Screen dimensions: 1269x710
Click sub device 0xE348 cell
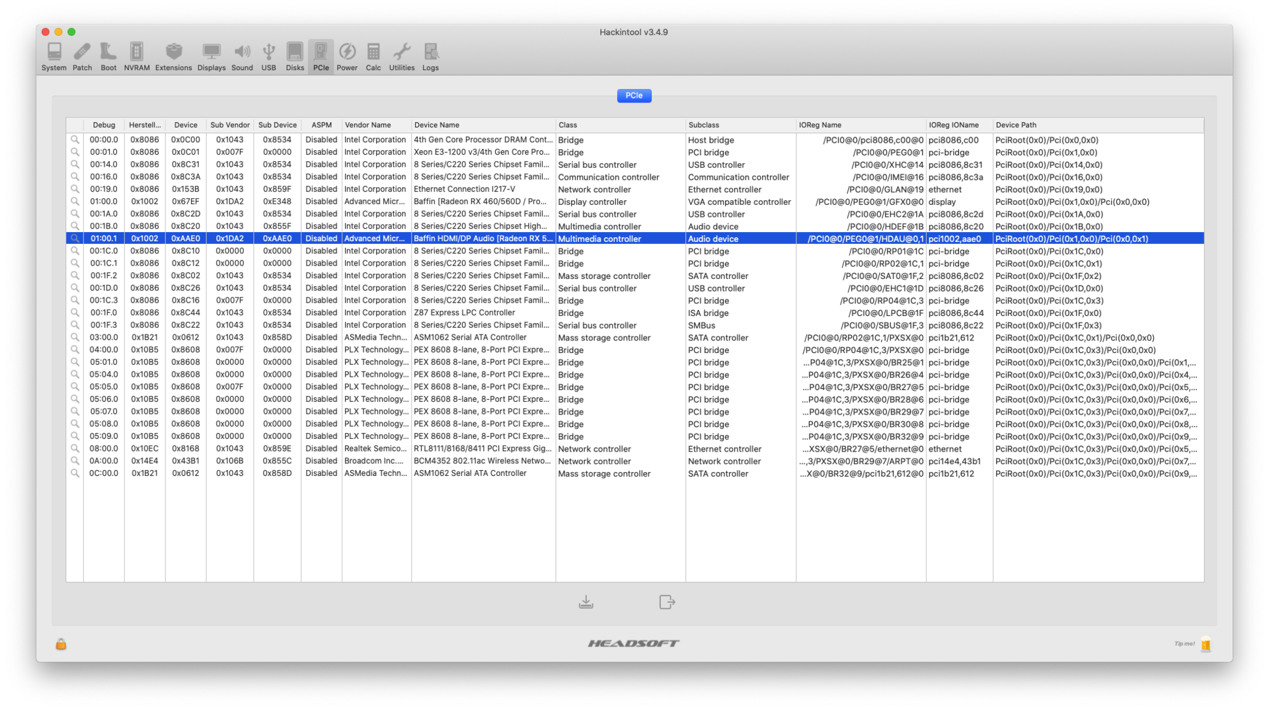277,202
